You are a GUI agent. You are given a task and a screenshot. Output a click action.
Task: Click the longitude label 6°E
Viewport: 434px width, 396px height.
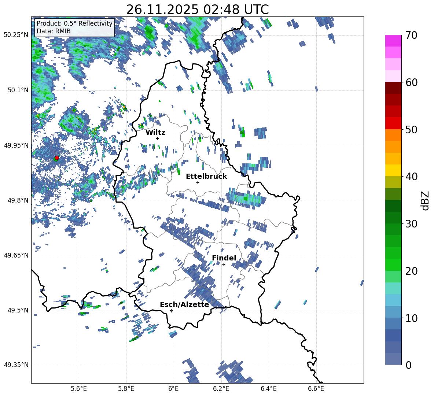[173, 389]
